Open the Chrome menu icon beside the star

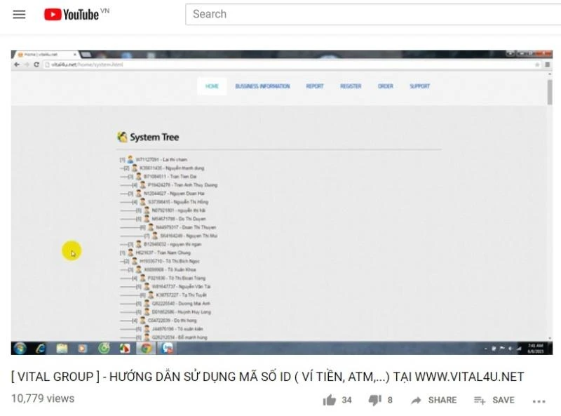[547, 65]
